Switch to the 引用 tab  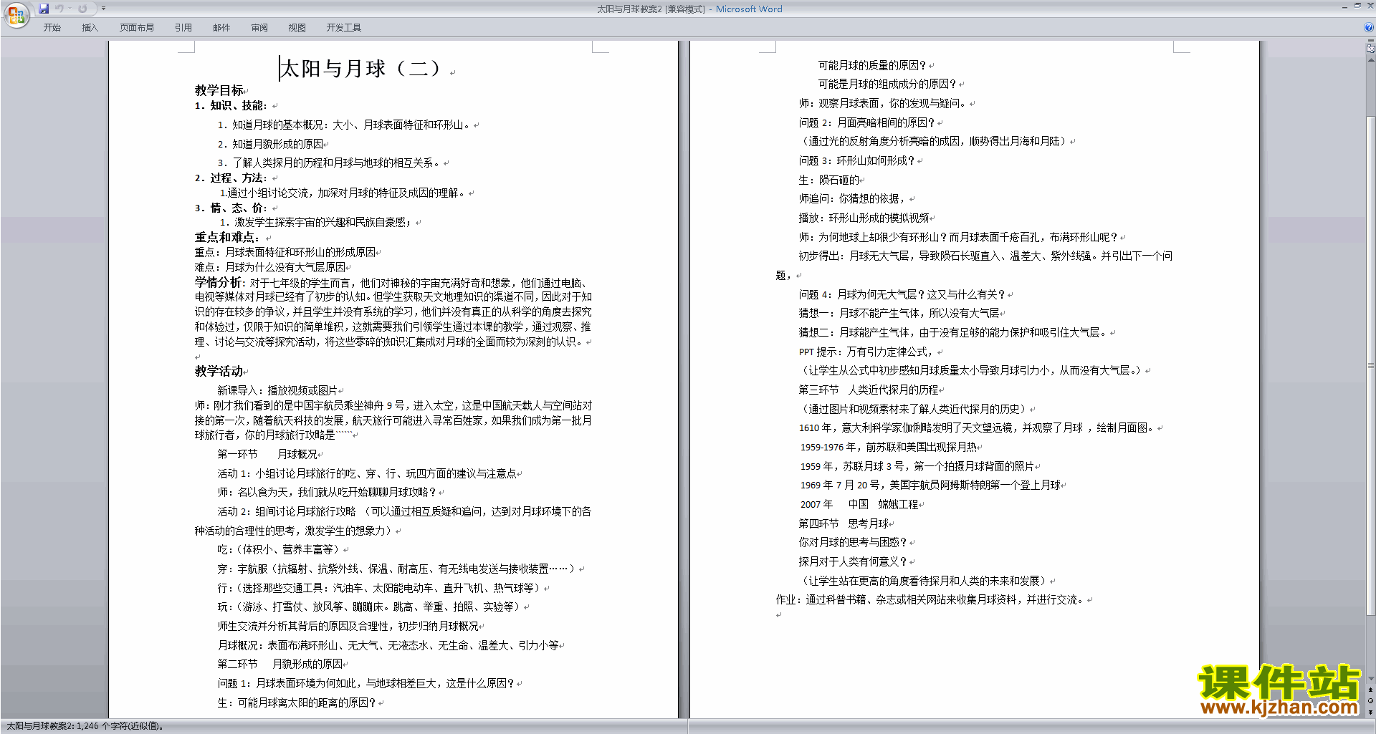click(x=183, y=27)
